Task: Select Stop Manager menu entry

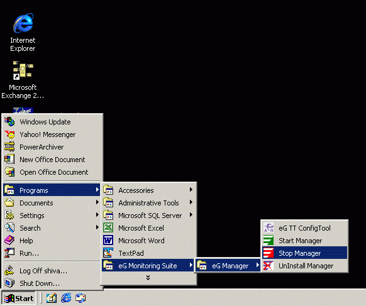Action: 304,253
